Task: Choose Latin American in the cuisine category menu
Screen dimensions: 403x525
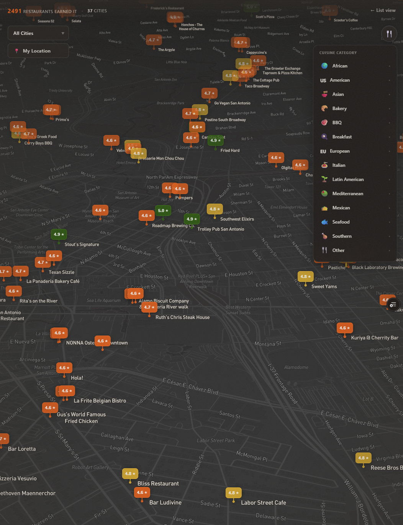Action: [355, 179]
